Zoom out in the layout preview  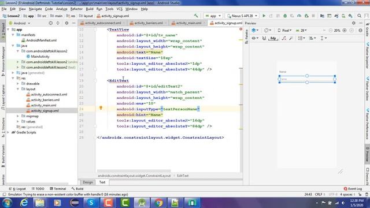[330, 31]
